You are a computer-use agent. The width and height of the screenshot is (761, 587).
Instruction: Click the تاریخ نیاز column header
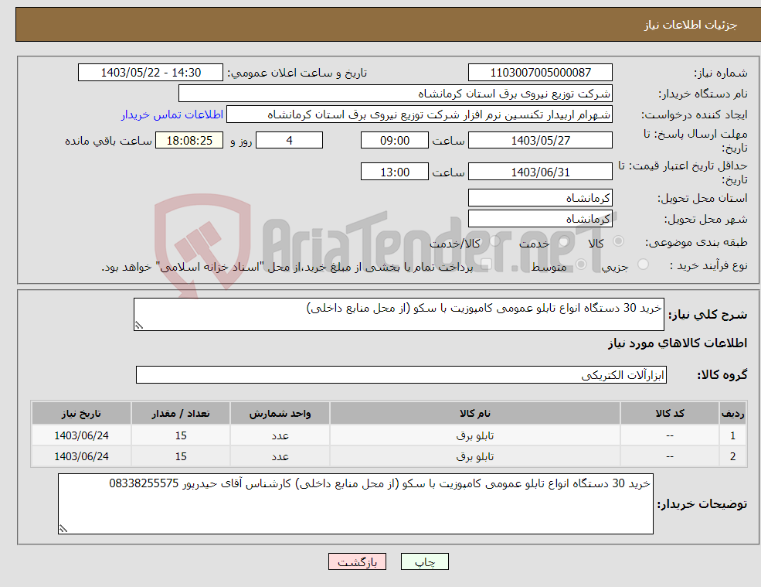pyautogui.click(x=82, y=414)
